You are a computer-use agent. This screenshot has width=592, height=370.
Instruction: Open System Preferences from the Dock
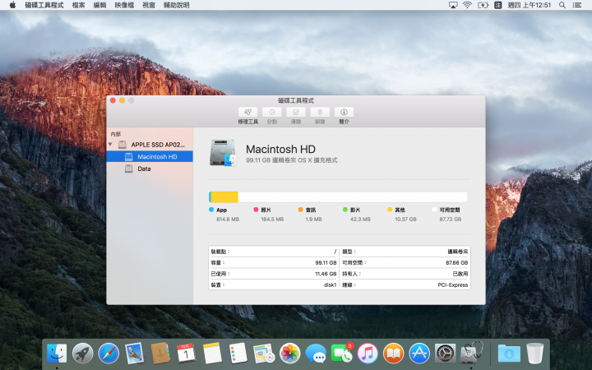(445, 354)
